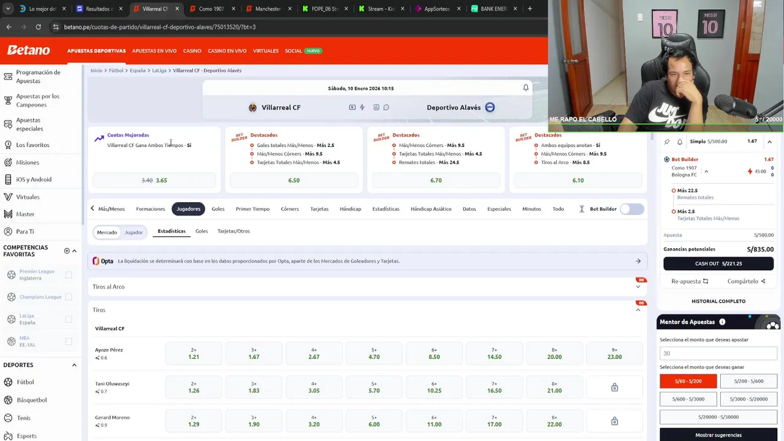The height and width of the screenshot is (441, 784).
Task: Reload the browser page
Action: 38,27
